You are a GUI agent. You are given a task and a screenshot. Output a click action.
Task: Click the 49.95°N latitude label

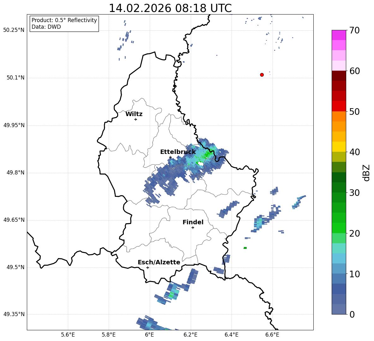point(14,125)
